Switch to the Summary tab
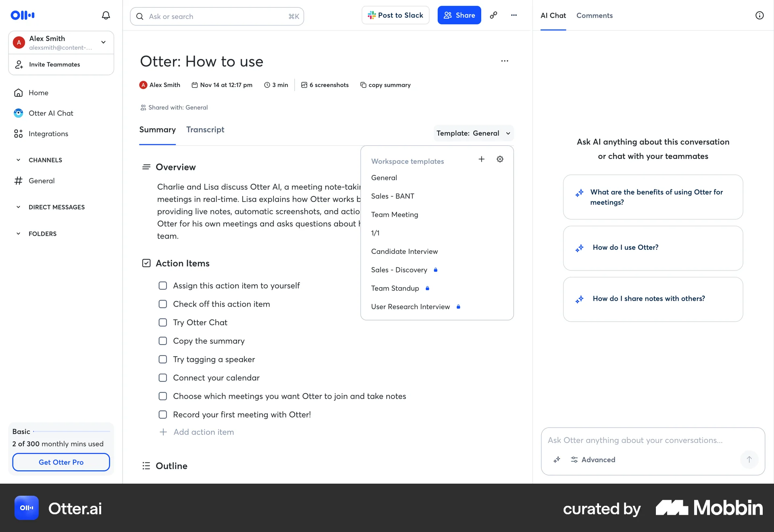This screenshot has height=532, width=774. pos(158,130)
